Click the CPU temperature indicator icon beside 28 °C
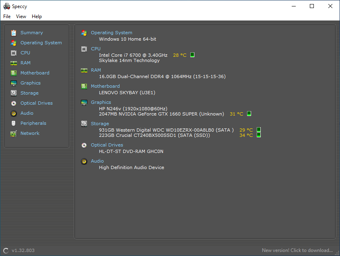 pos(192,55)
